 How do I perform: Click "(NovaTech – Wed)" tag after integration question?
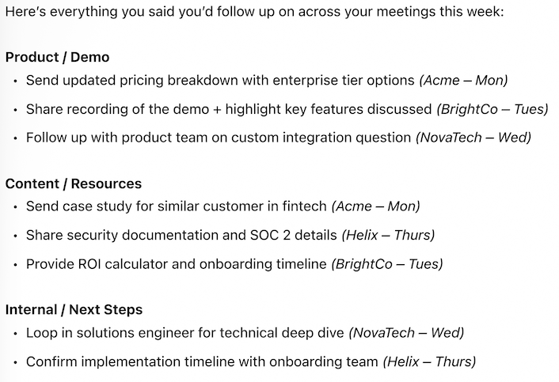click(473, 138)
